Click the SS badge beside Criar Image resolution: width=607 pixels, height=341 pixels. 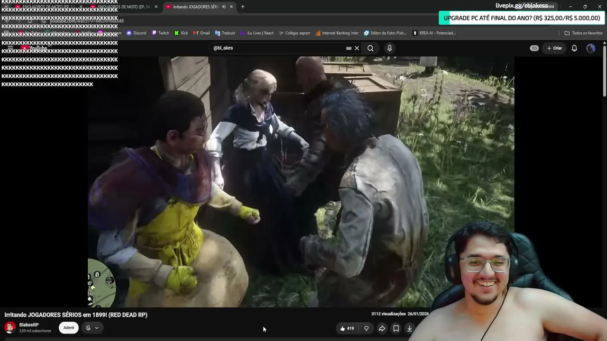534,48
